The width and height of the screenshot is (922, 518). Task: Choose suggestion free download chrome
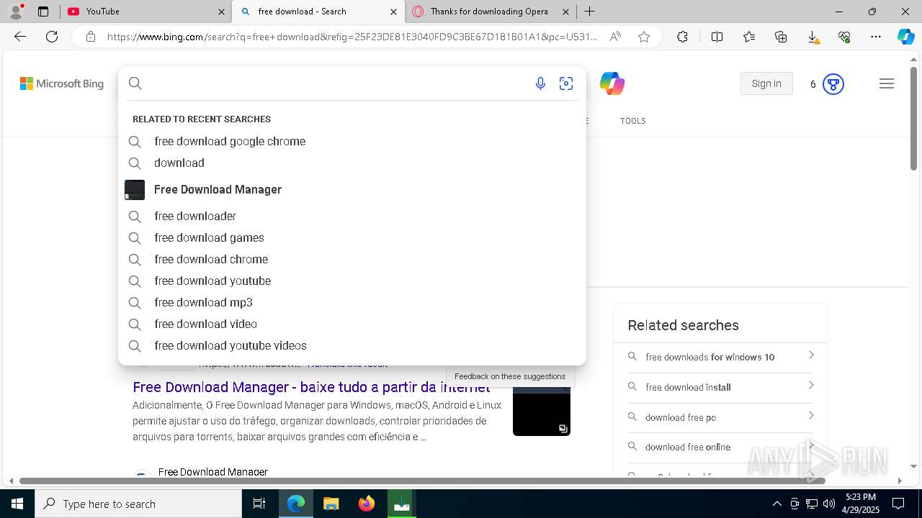[x=352, y=259]
